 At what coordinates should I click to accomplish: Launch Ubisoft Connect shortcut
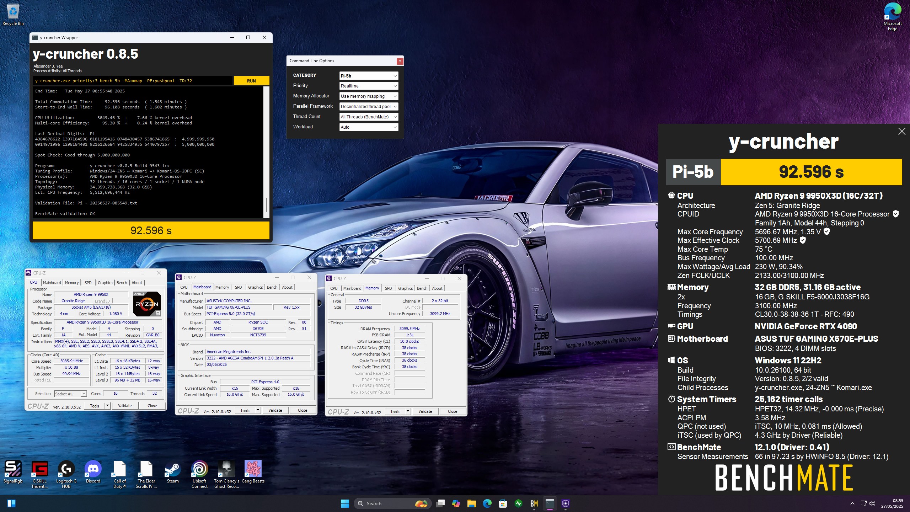(199, 475)
